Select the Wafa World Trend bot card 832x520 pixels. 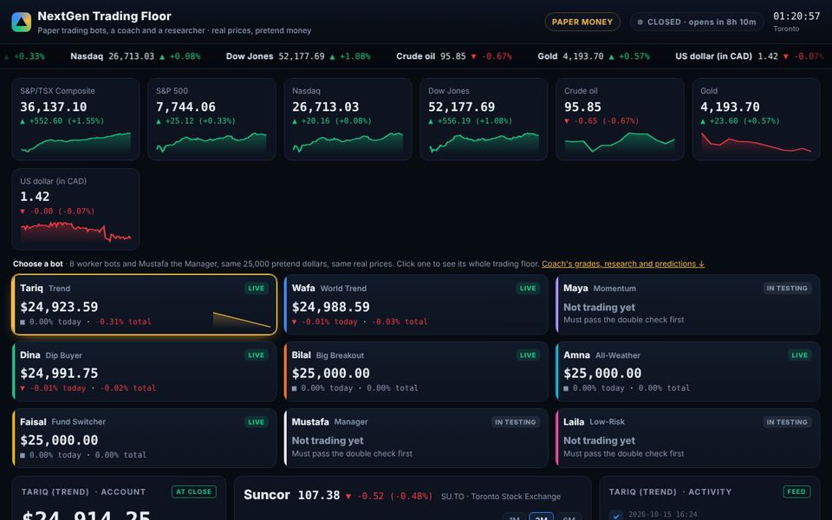pyautogui.click(x=416, y=304)
